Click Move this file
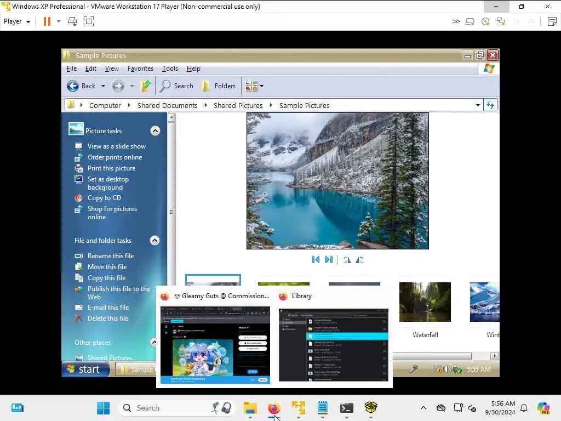Viewport: 561px width, 421px height. coord(107,267)
